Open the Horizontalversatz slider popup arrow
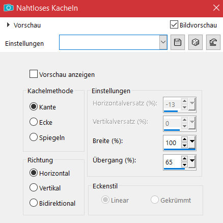 click(192, 104)
